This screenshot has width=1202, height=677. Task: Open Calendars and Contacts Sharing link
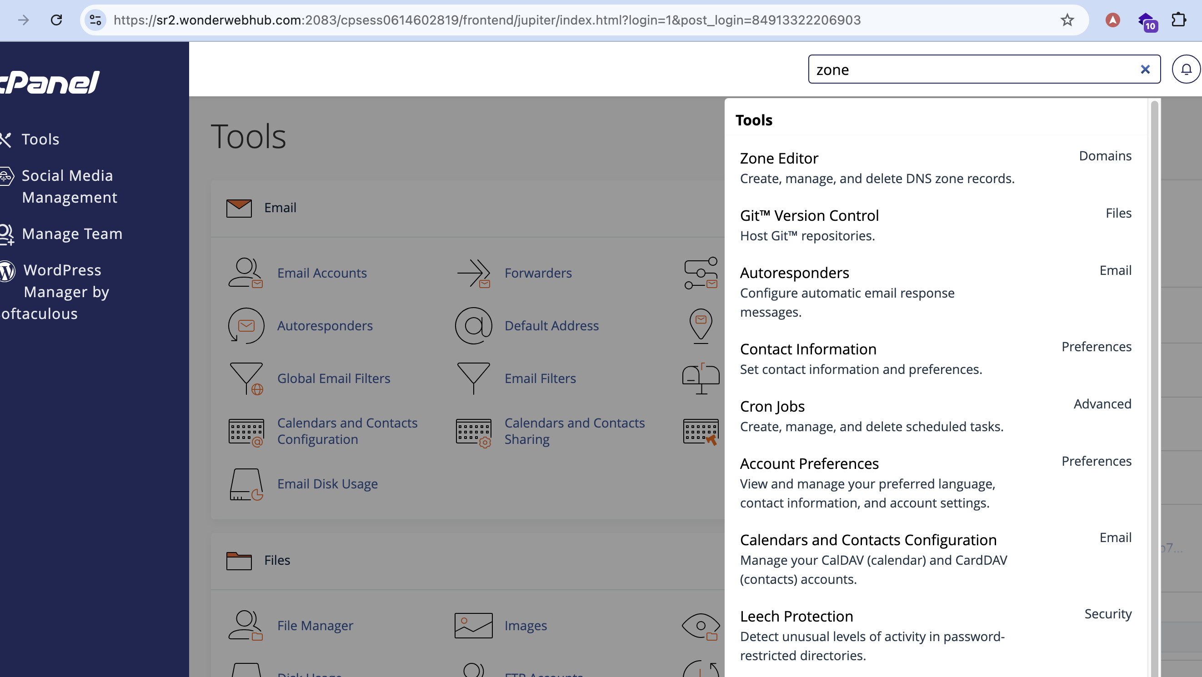[x=574, y=431]
